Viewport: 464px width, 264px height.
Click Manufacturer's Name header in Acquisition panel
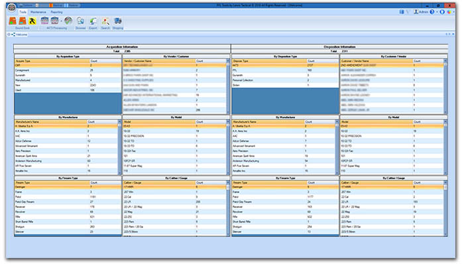51,121
